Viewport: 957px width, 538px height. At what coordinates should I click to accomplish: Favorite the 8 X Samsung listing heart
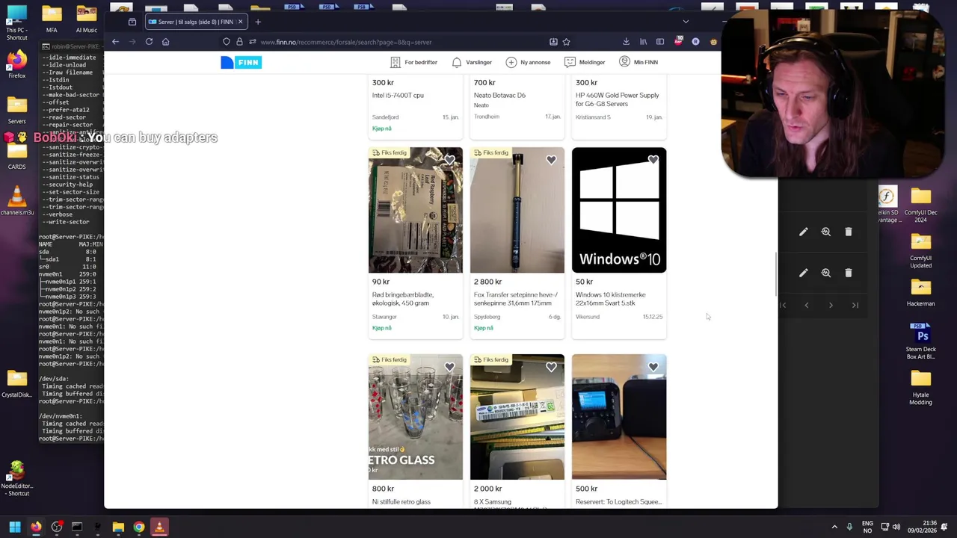coord(551,367)
